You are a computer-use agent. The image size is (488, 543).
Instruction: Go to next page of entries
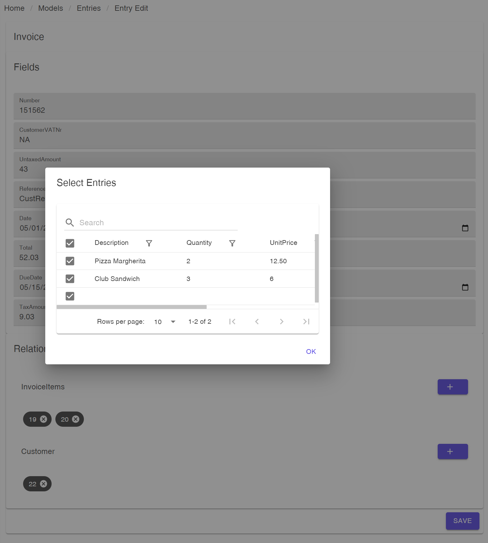click(x=282, y=322)
